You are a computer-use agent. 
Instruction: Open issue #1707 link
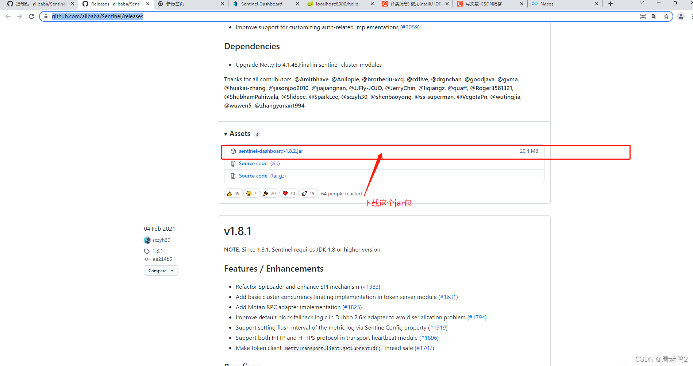tap(424, 348)
